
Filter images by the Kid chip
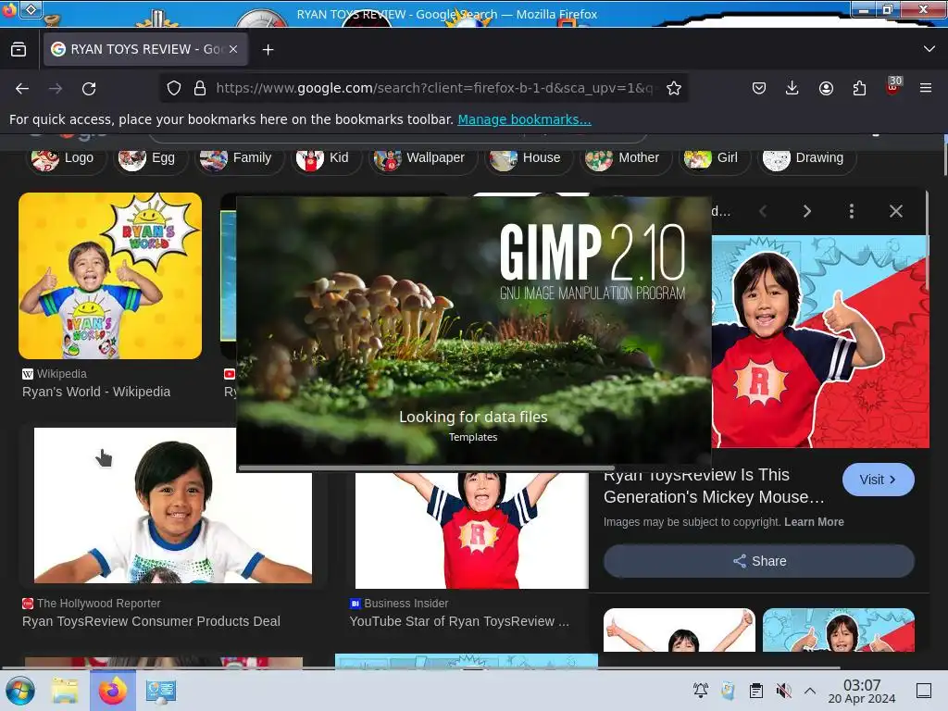326,157
